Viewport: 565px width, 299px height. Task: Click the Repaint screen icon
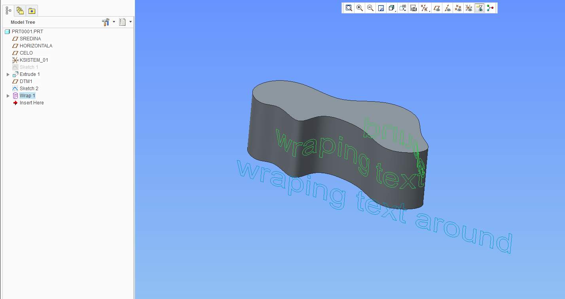click(381, 8)
